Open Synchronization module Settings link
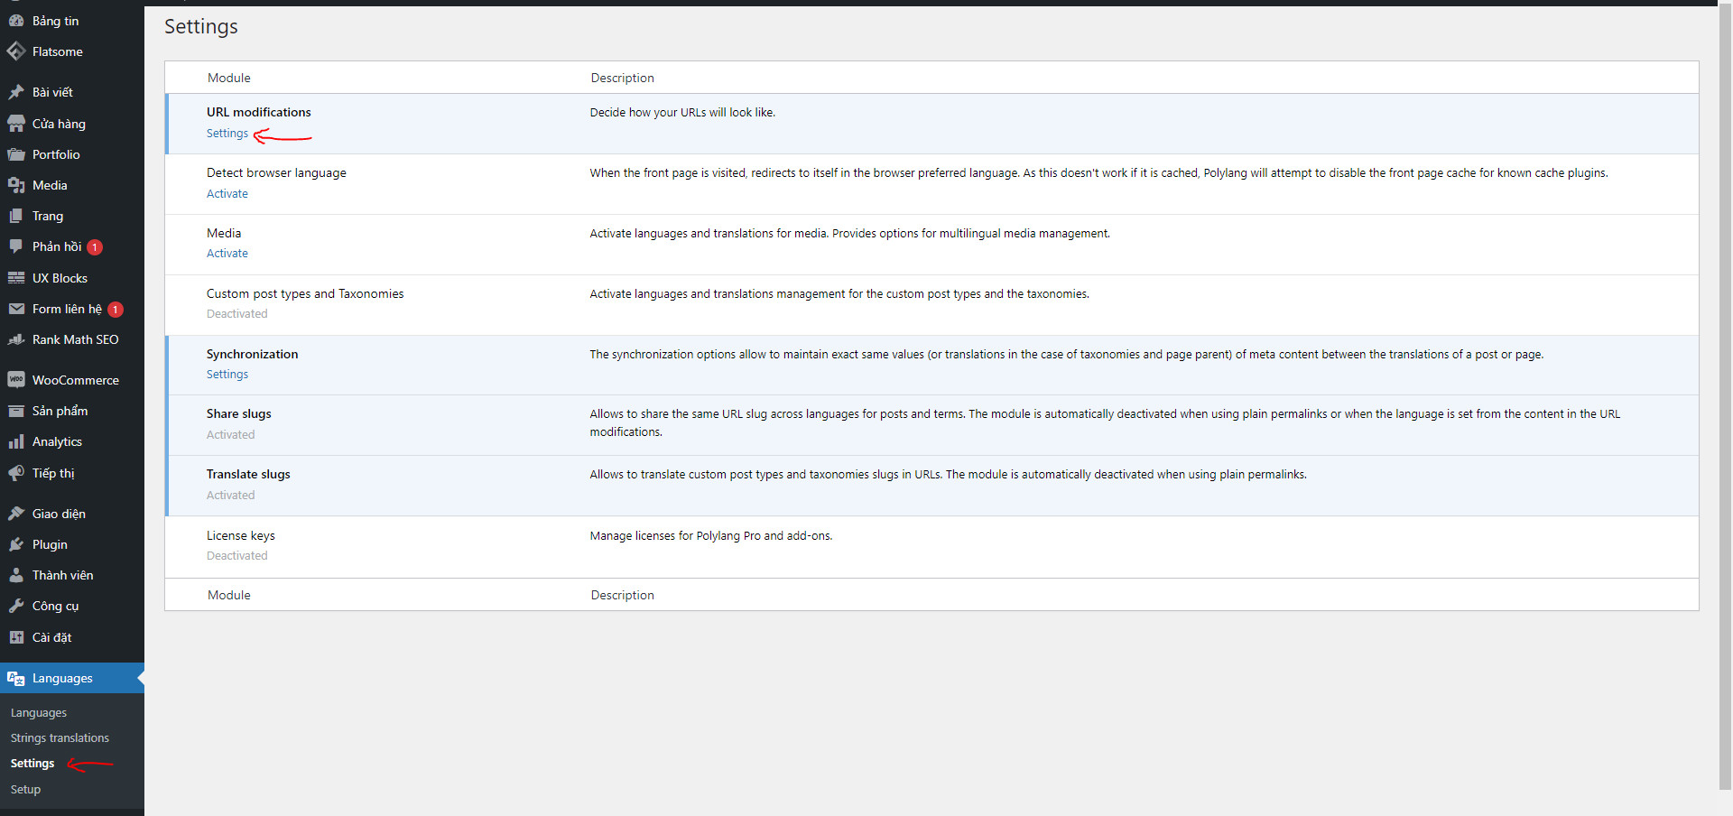1733x816 pixels. 227,375
